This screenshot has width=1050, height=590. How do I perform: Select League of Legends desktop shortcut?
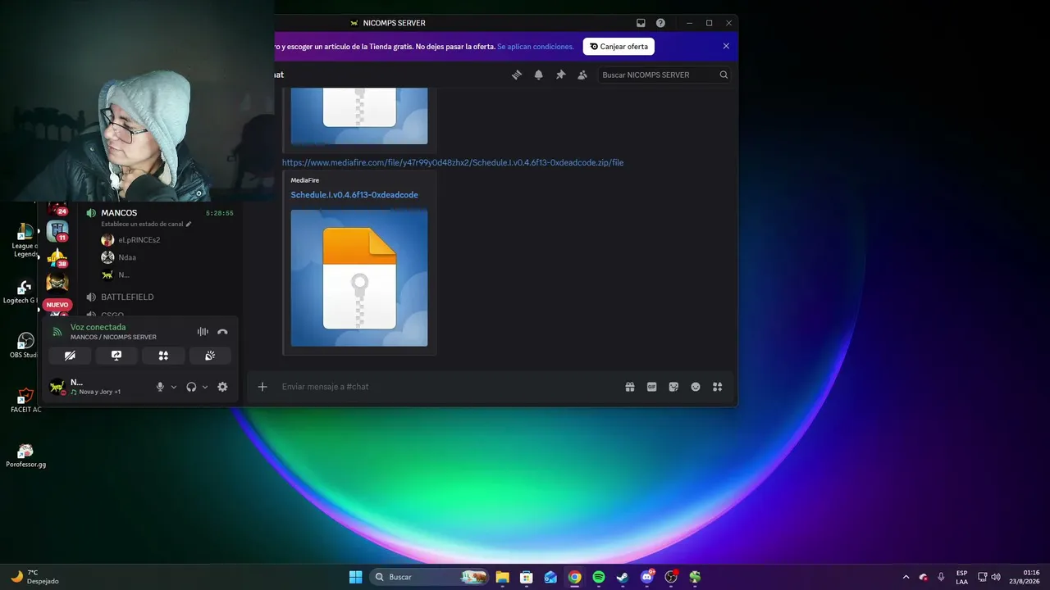(x=24, y=241)
